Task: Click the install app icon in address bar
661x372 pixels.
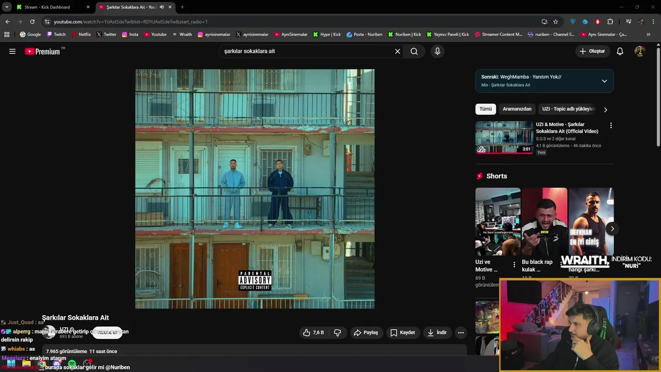Action: (544, 22)
